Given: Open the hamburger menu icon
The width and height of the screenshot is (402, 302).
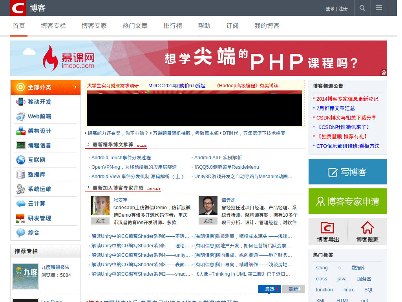Looking at the screenshot, I should [x=379, y=8].
